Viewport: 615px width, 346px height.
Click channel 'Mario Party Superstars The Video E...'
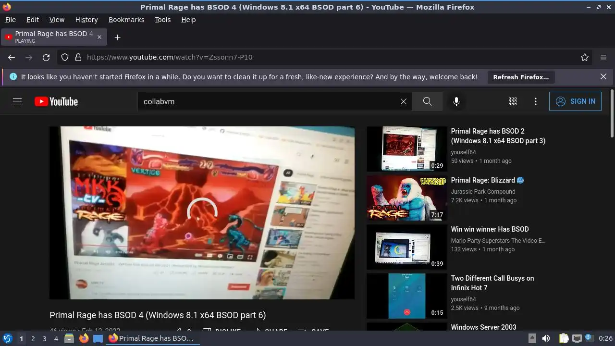(498, 240)
